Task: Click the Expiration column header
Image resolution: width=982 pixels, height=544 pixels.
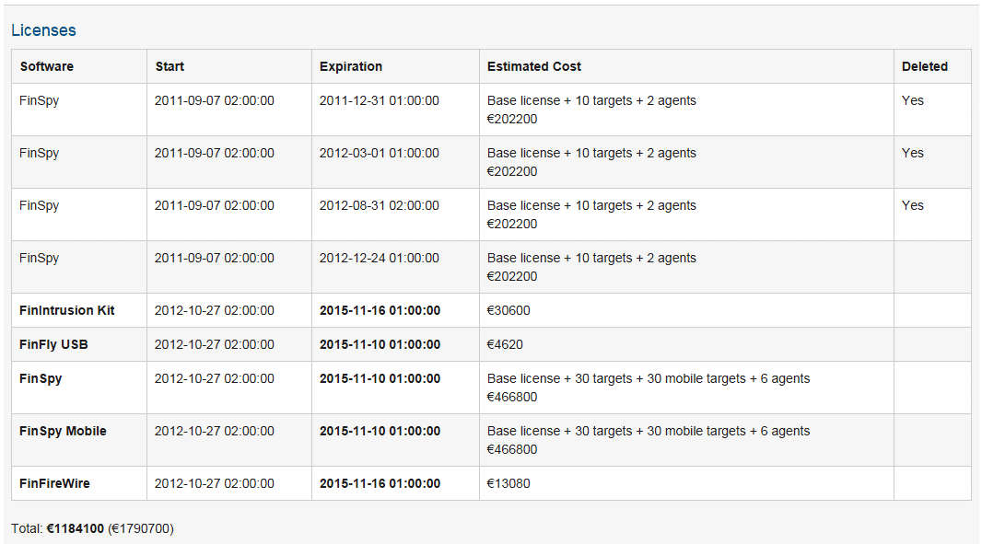Action: click(x=351, y=66)
